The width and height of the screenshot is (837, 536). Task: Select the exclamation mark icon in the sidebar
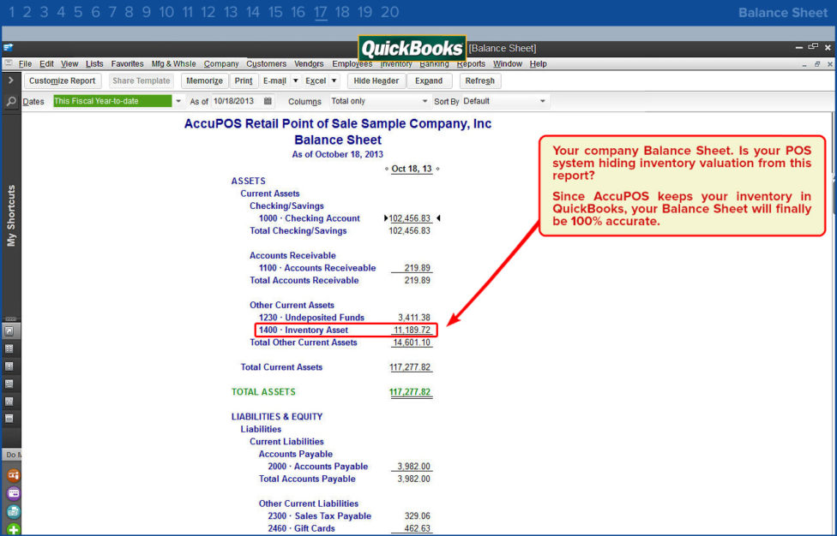(x=9, y=366)
